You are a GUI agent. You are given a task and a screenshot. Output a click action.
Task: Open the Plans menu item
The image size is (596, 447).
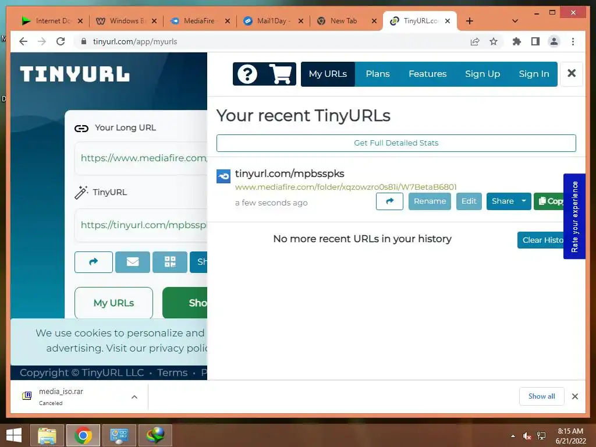tap(377, 74)
